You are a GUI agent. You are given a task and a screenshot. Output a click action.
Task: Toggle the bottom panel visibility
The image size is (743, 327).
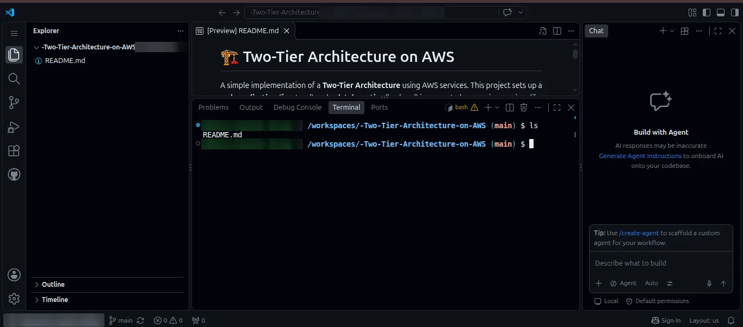pos(721,12)
